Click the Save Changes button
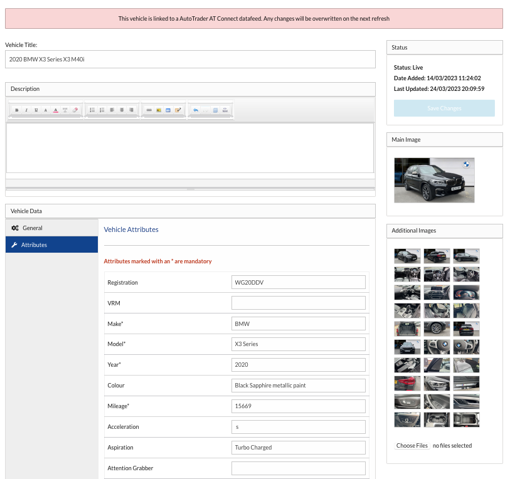510x479 pixels. point(444,108)
